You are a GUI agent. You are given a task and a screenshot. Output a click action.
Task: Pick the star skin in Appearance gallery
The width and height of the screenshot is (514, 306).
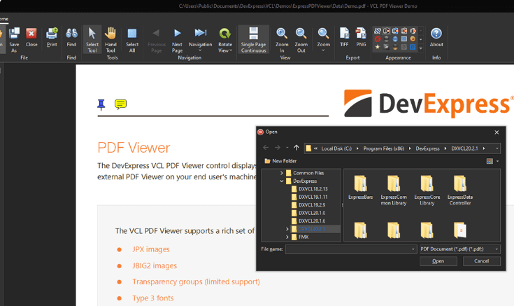click(378, 47)
